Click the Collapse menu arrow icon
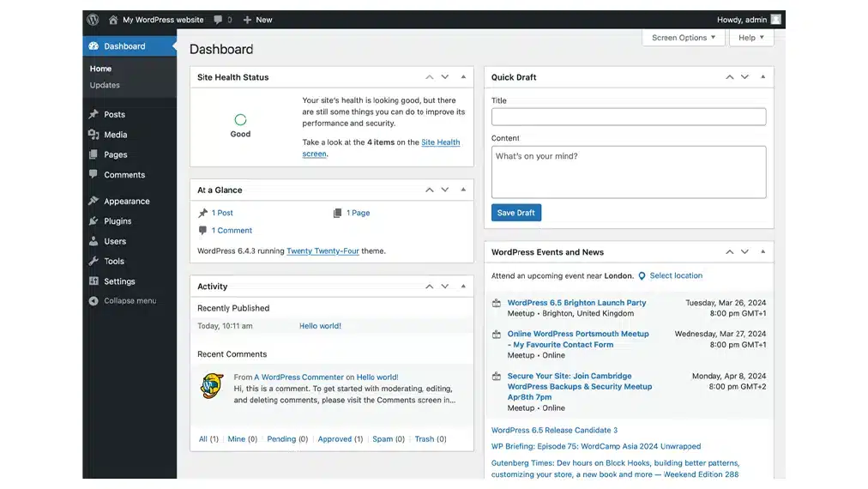The image size is (868, 489). pos(93,301)
